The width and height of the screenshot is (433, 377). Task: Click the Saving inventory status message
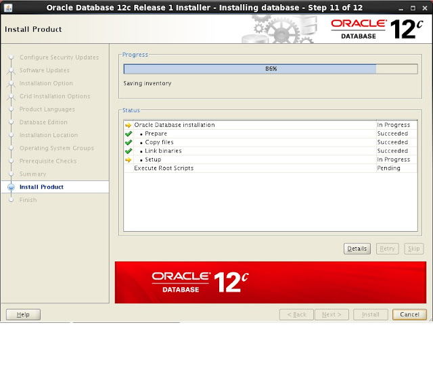click(x=147, y=83)
